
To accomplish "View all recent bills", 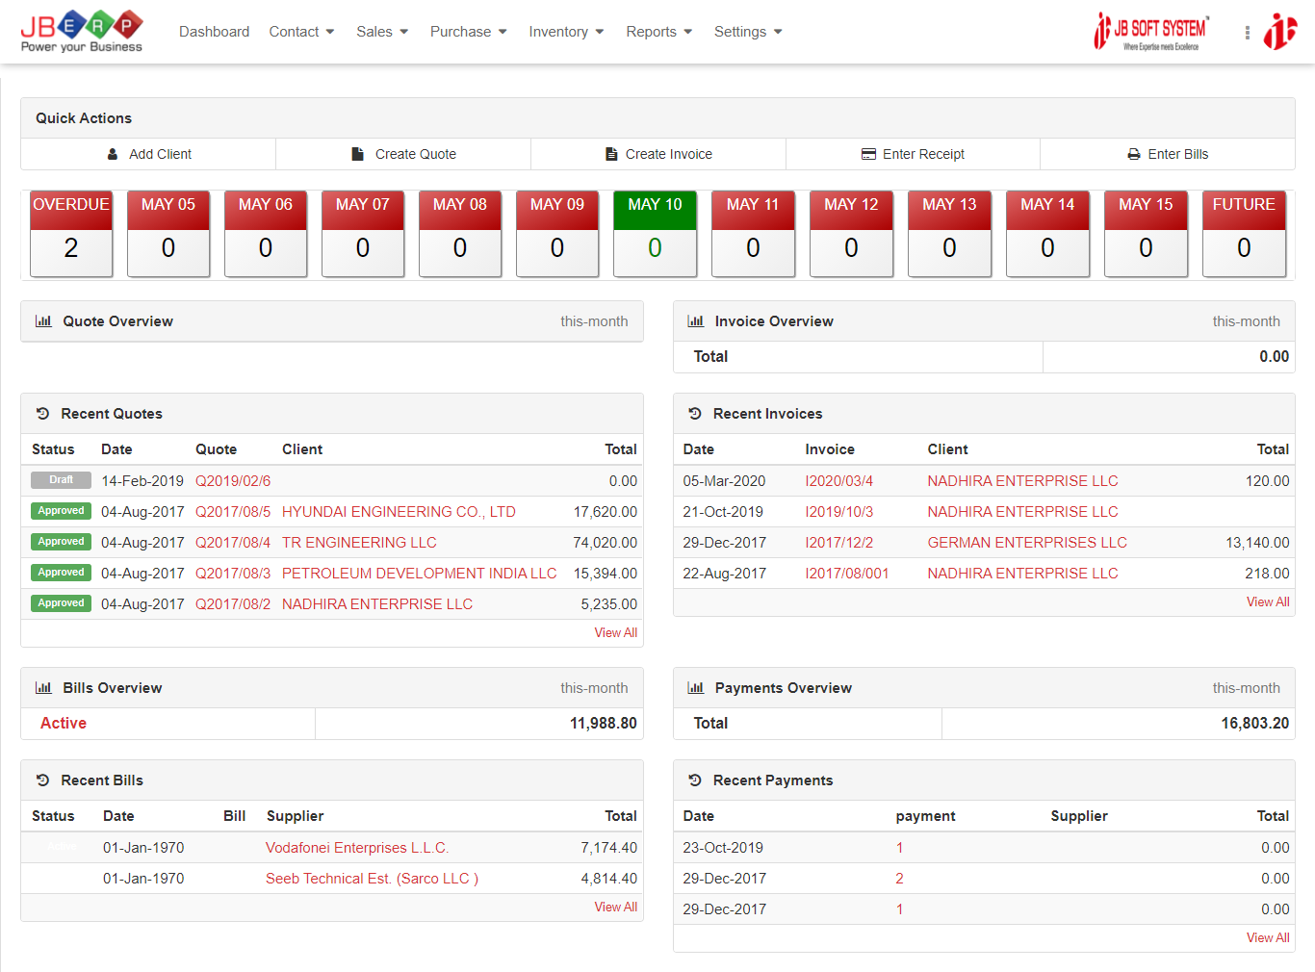I will point(616,908).
